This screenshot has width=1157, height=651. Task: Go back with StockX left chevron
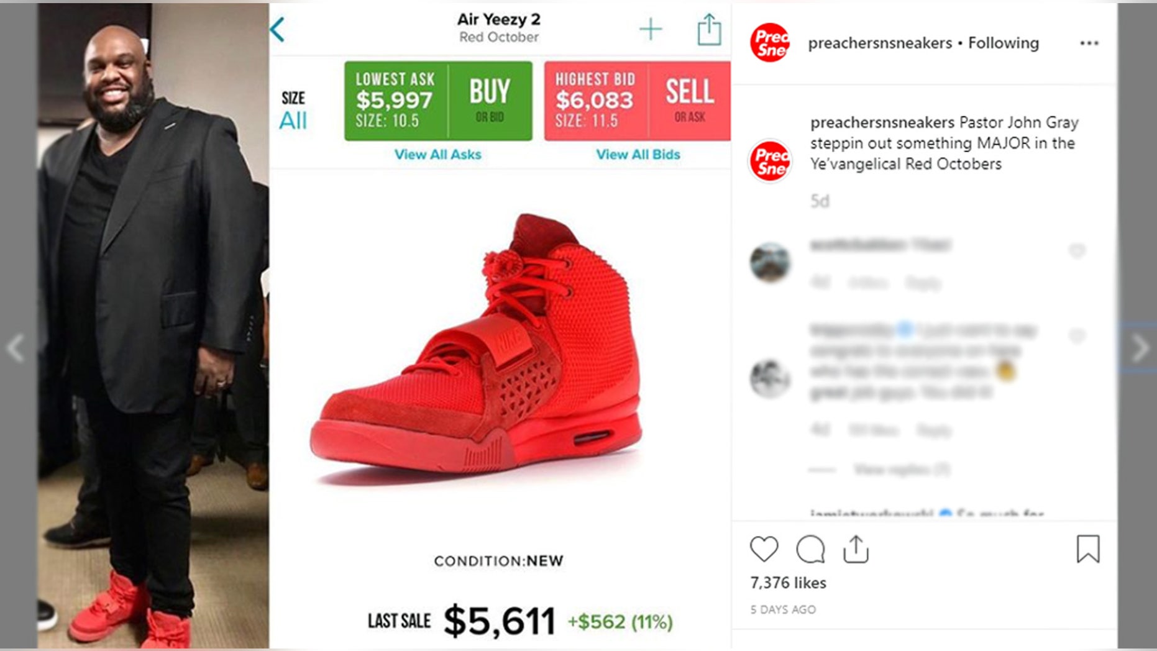pos(278,29)
